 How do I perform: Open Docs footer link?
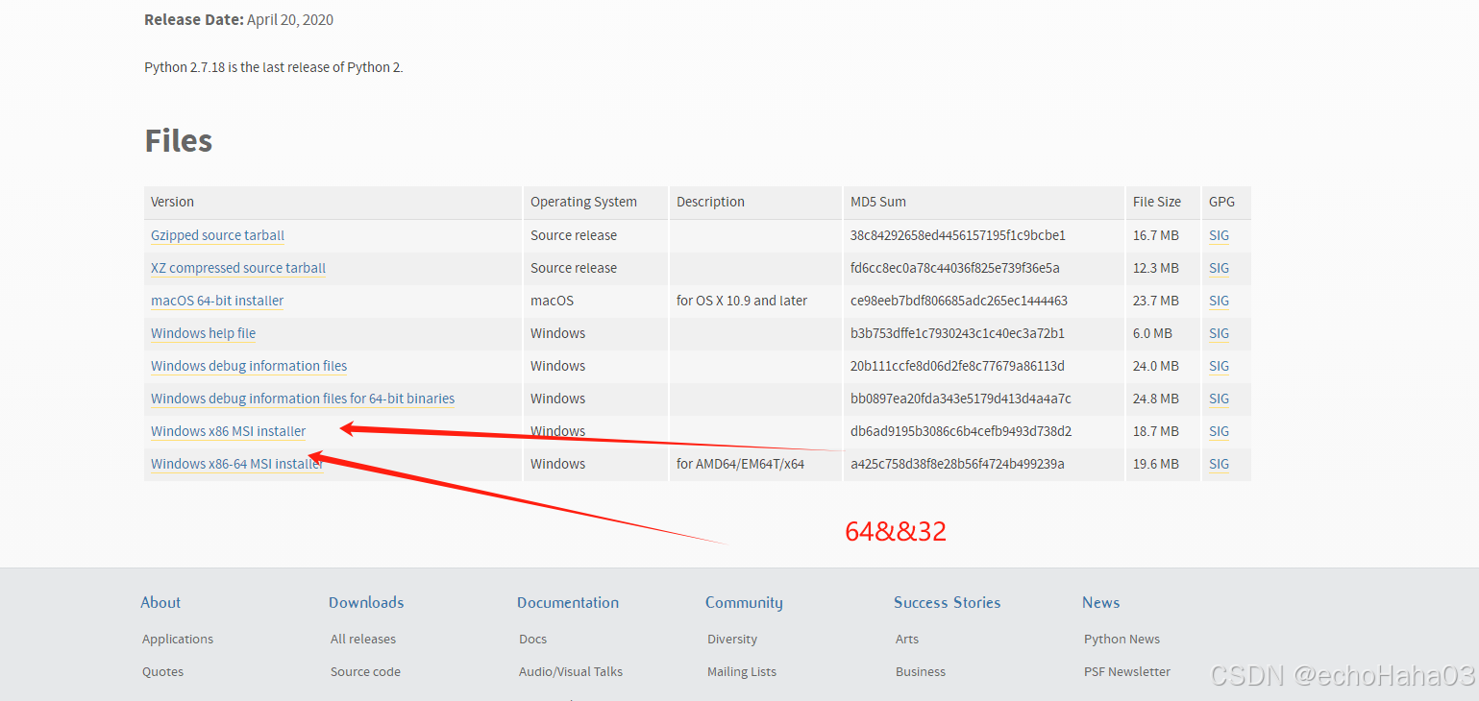point(532,639)
